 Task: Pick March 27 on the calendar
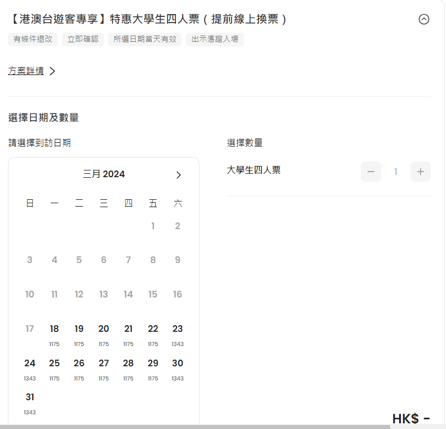click(x=104, y=369)
